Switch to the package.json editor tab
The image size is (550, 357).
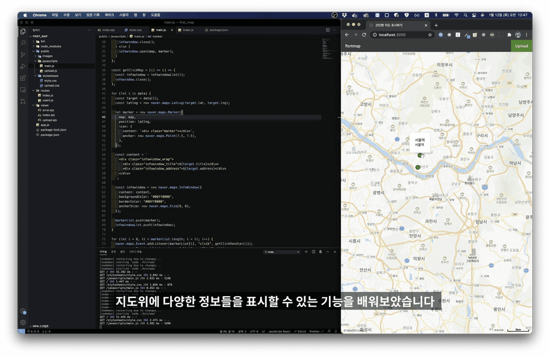coord(217,30)
